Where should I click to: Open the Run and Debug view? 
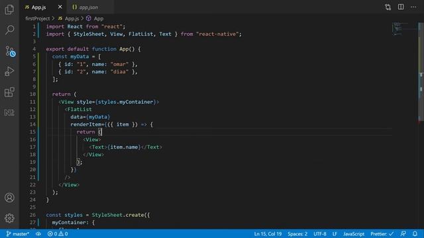click(9, 71)
